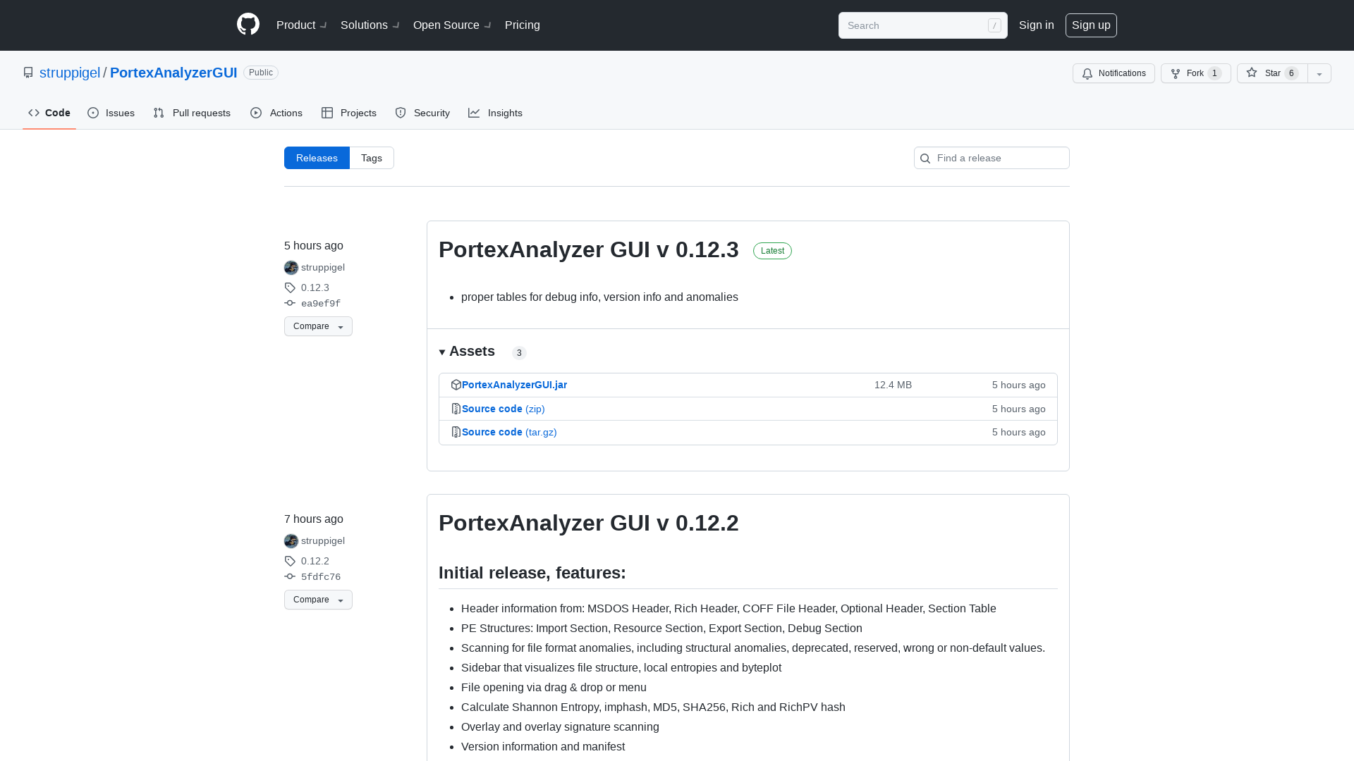The image size is (1354, 761).
Task: Click the repository icon beside struppigel
Action: [x=28, y=73]
